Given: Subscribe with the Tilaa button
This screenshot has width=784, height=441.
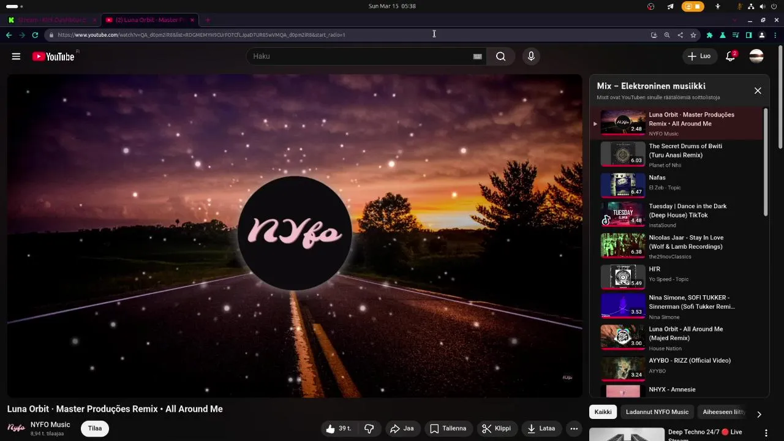Looking at the screenshot, I should tap(95, 429).
